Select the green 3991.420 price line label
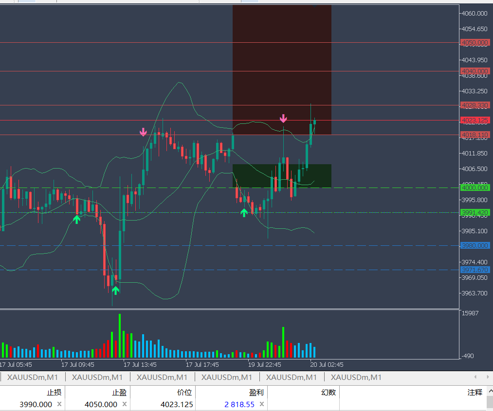Screen dimensions: 493x411 coord(475,212)
